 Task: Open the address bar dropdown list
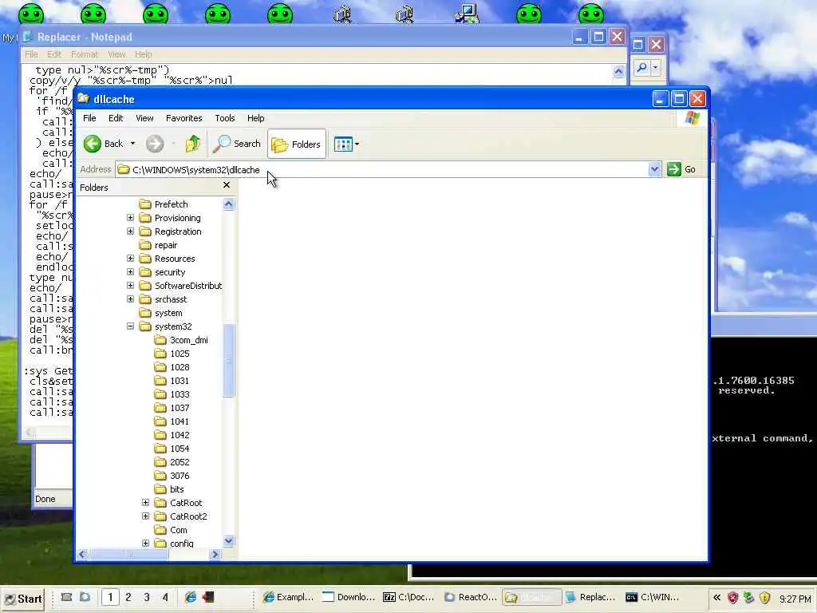(x=654, y=169)
